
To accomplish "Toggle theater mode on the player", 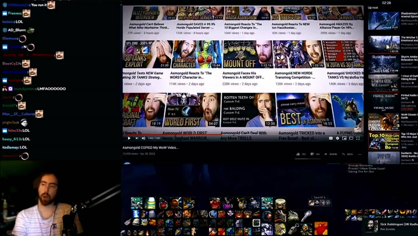I will tap(351, 138).
